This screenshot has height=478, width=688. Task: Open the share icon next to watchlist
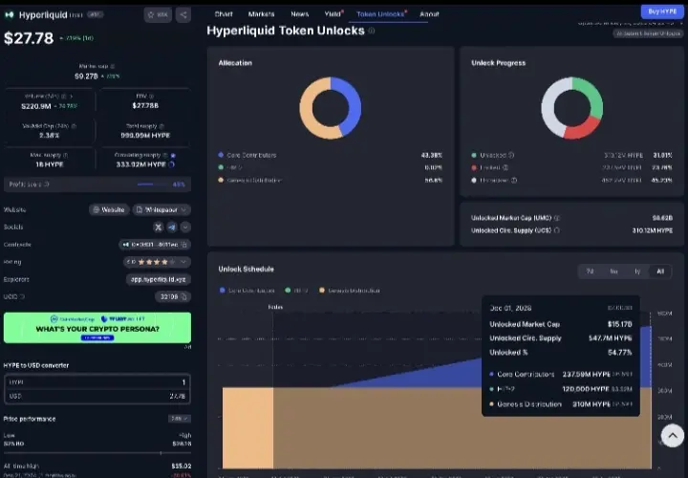183,14
